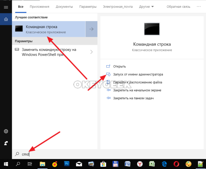The height and width of the screenshot is (169, 206).
Task: Open Yandex Browser from taskbar
Action: (140, 164)
